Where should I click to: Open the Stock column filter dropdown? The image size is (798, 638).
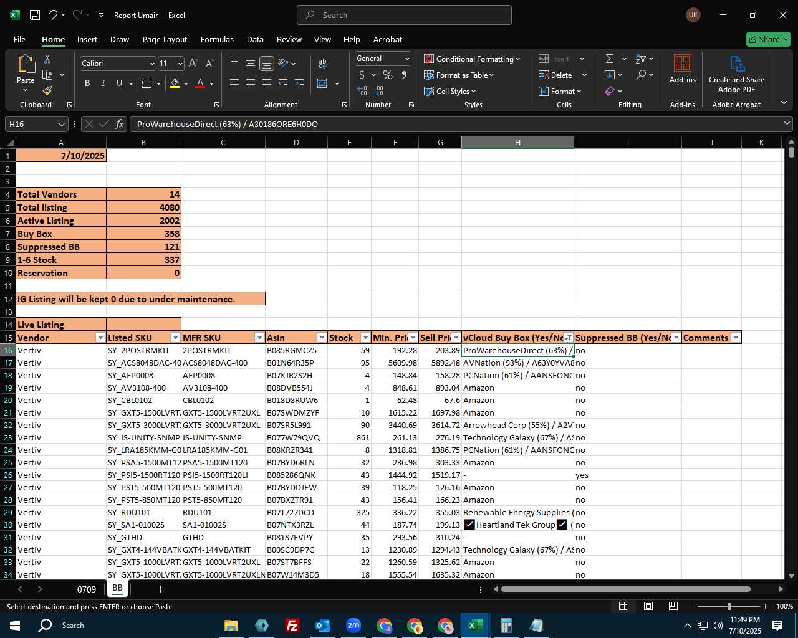(x=365, y=338)
